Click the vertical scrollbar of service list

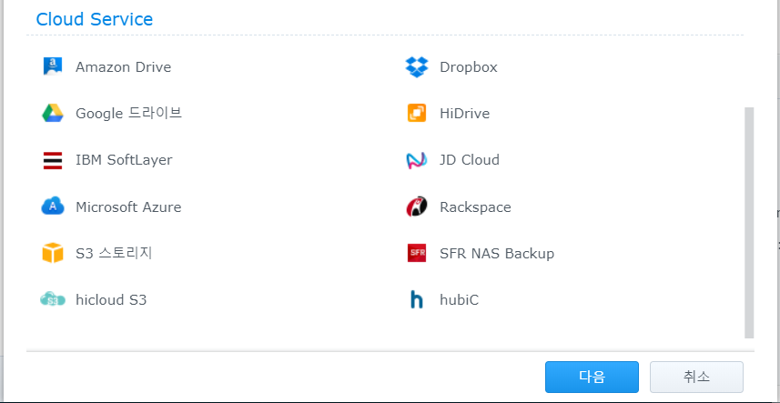[749, 223]
